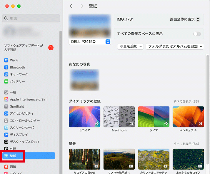Click the wallpaper list scrollbar
The width and height of the screenshot is (210, 174).
[207, 110]
